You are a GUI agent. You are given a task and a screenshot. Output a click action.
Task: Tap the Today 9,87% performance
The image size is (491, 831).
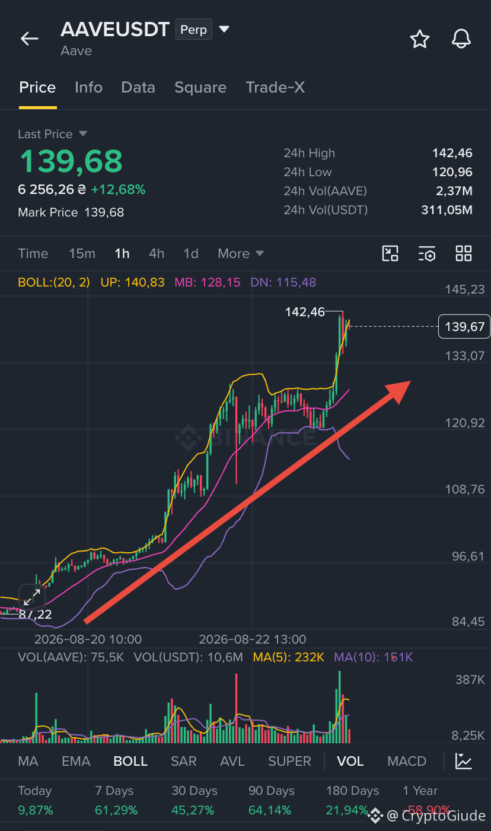pos(36,800)
